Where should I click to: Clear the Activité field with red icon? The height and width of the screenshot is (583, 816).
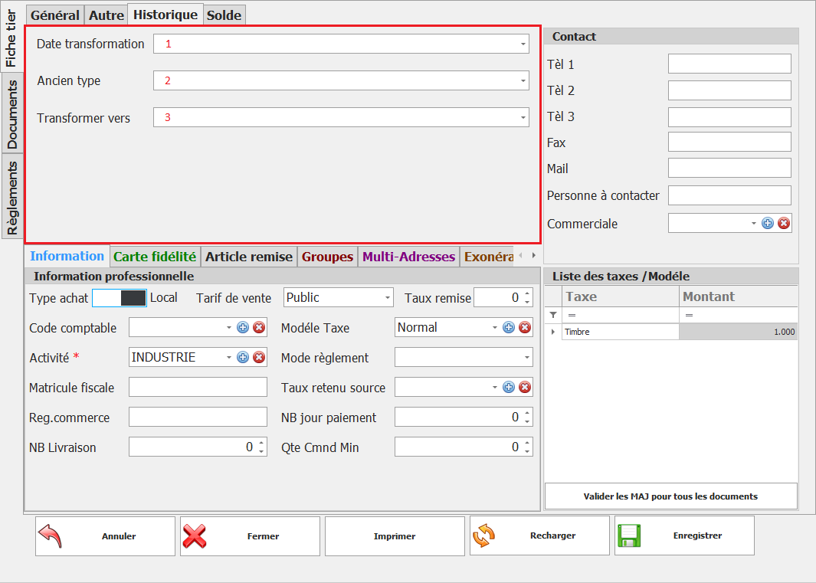(x=259, y=357)
